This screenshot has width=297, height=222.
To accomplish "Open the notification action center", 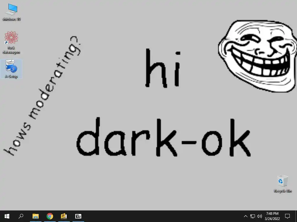I will pos(287,216).
